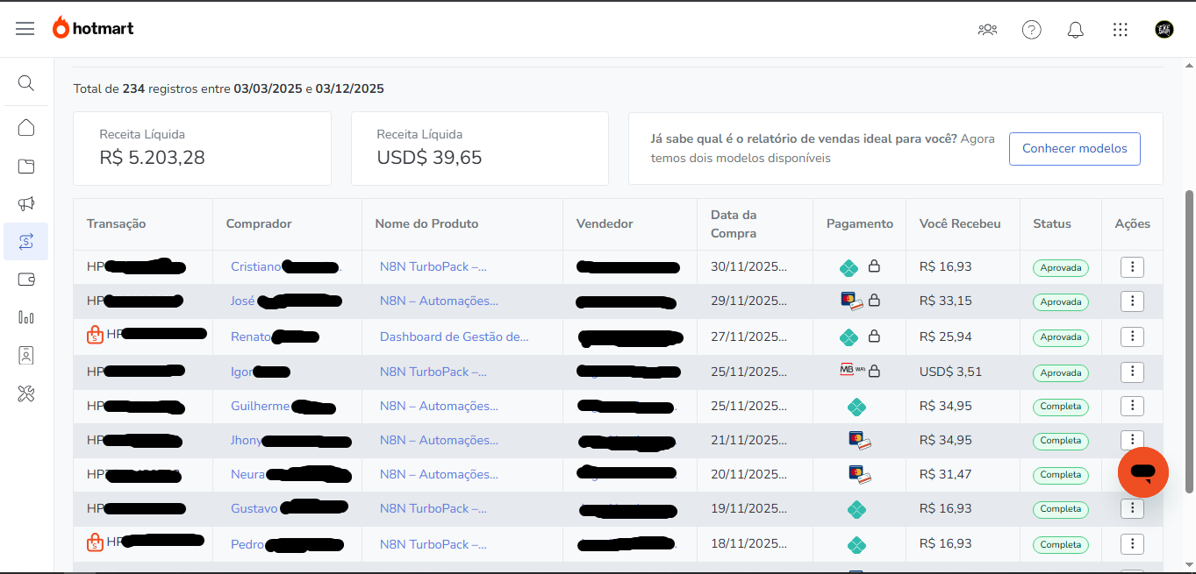Viewport: 1196px width, 574px height.
Task: Open actions menu for Gustavo's row
Action: pyautogui.click(x=1132, y=508)
